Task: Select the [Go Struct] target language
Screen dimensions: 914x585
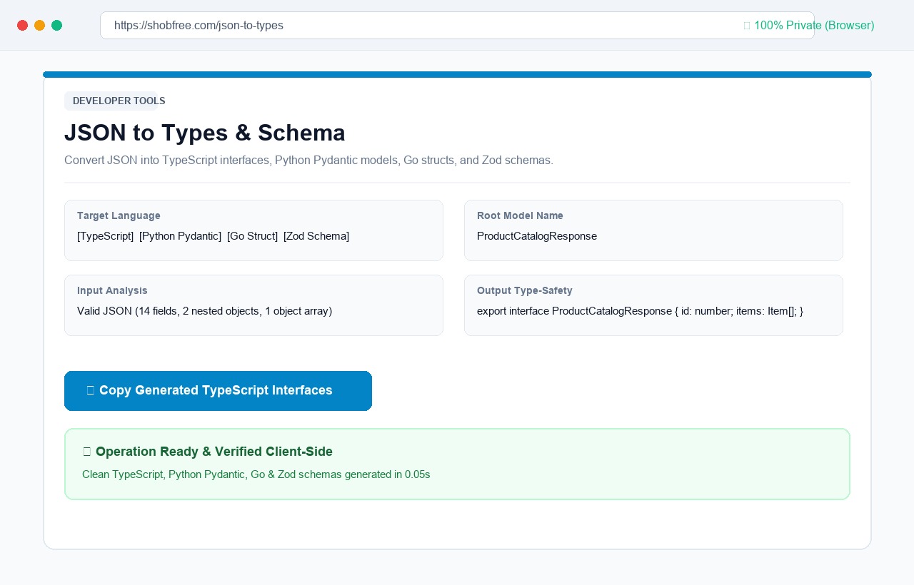Action: click(252, 236)
